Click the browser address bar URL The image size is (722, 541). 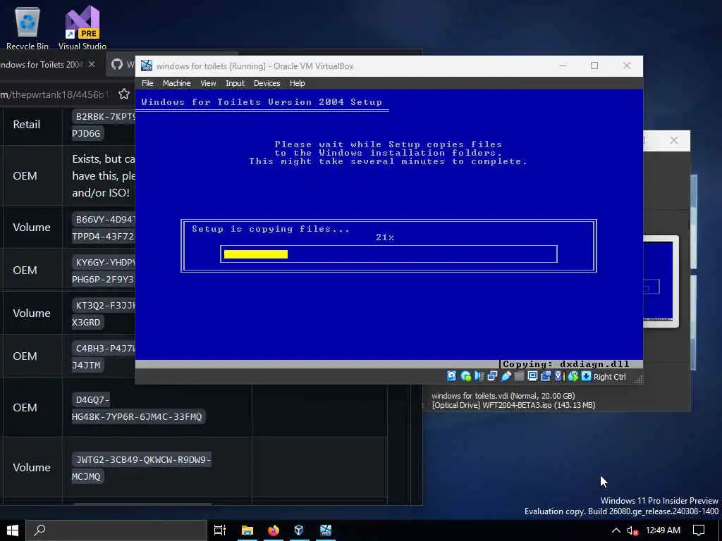[x=54, y=94]
